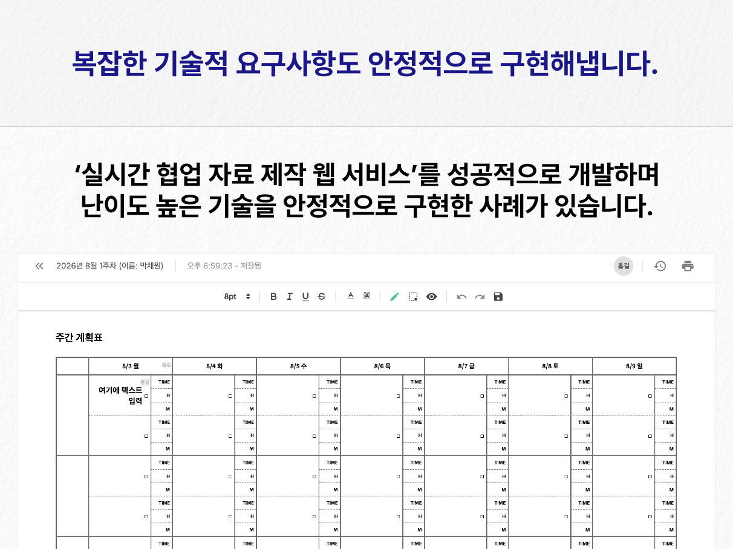Image resolution: width=733 pixels, height=549 pixels.
Task: Save the document with the floppy icon
Action: pyautogui.click(x=498, y=296)
